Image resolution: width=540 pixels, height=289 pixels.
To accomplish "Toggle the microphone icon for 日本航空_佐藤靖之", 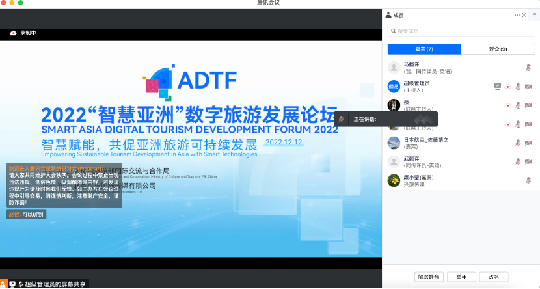I will tap(518, 143).
